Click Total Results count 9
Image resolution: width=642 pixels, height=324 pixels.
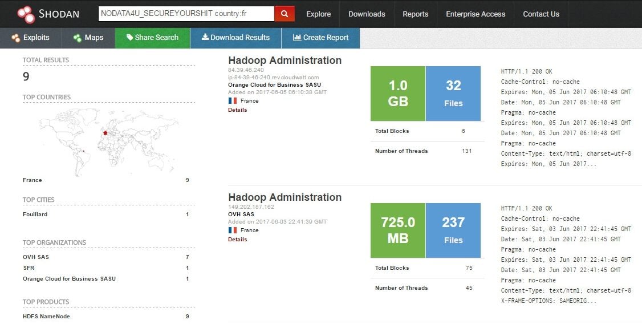[x=26, y=76]
